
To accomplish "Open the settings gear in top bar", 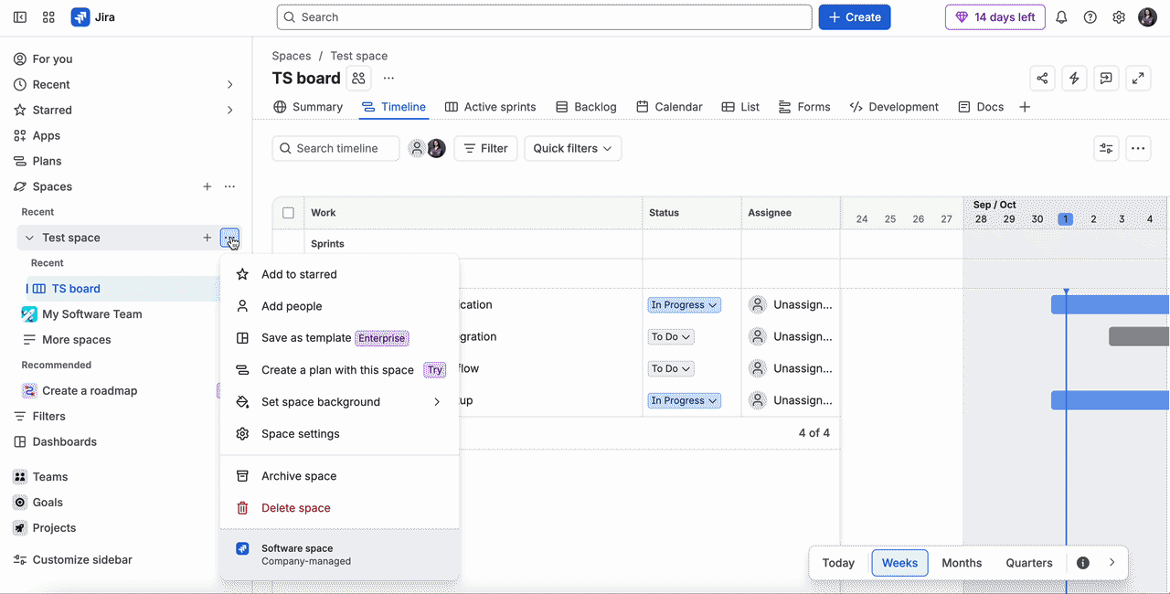I will point(1119,17).
